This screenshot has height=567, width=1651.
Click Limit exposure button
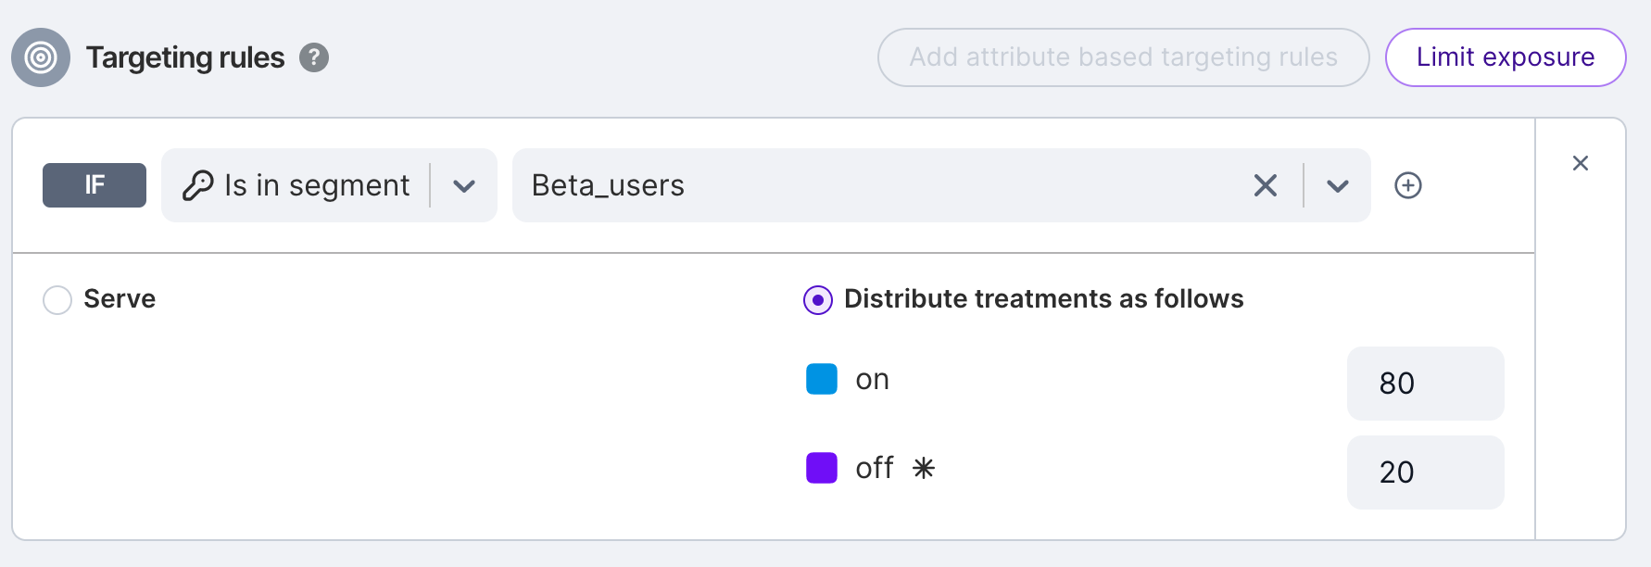(x=1506, y=57)
